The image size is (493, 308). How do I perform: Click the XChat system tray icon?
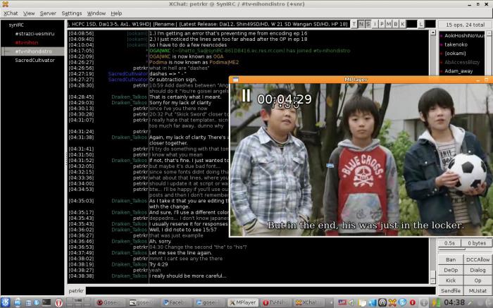(x=392, y=302)
